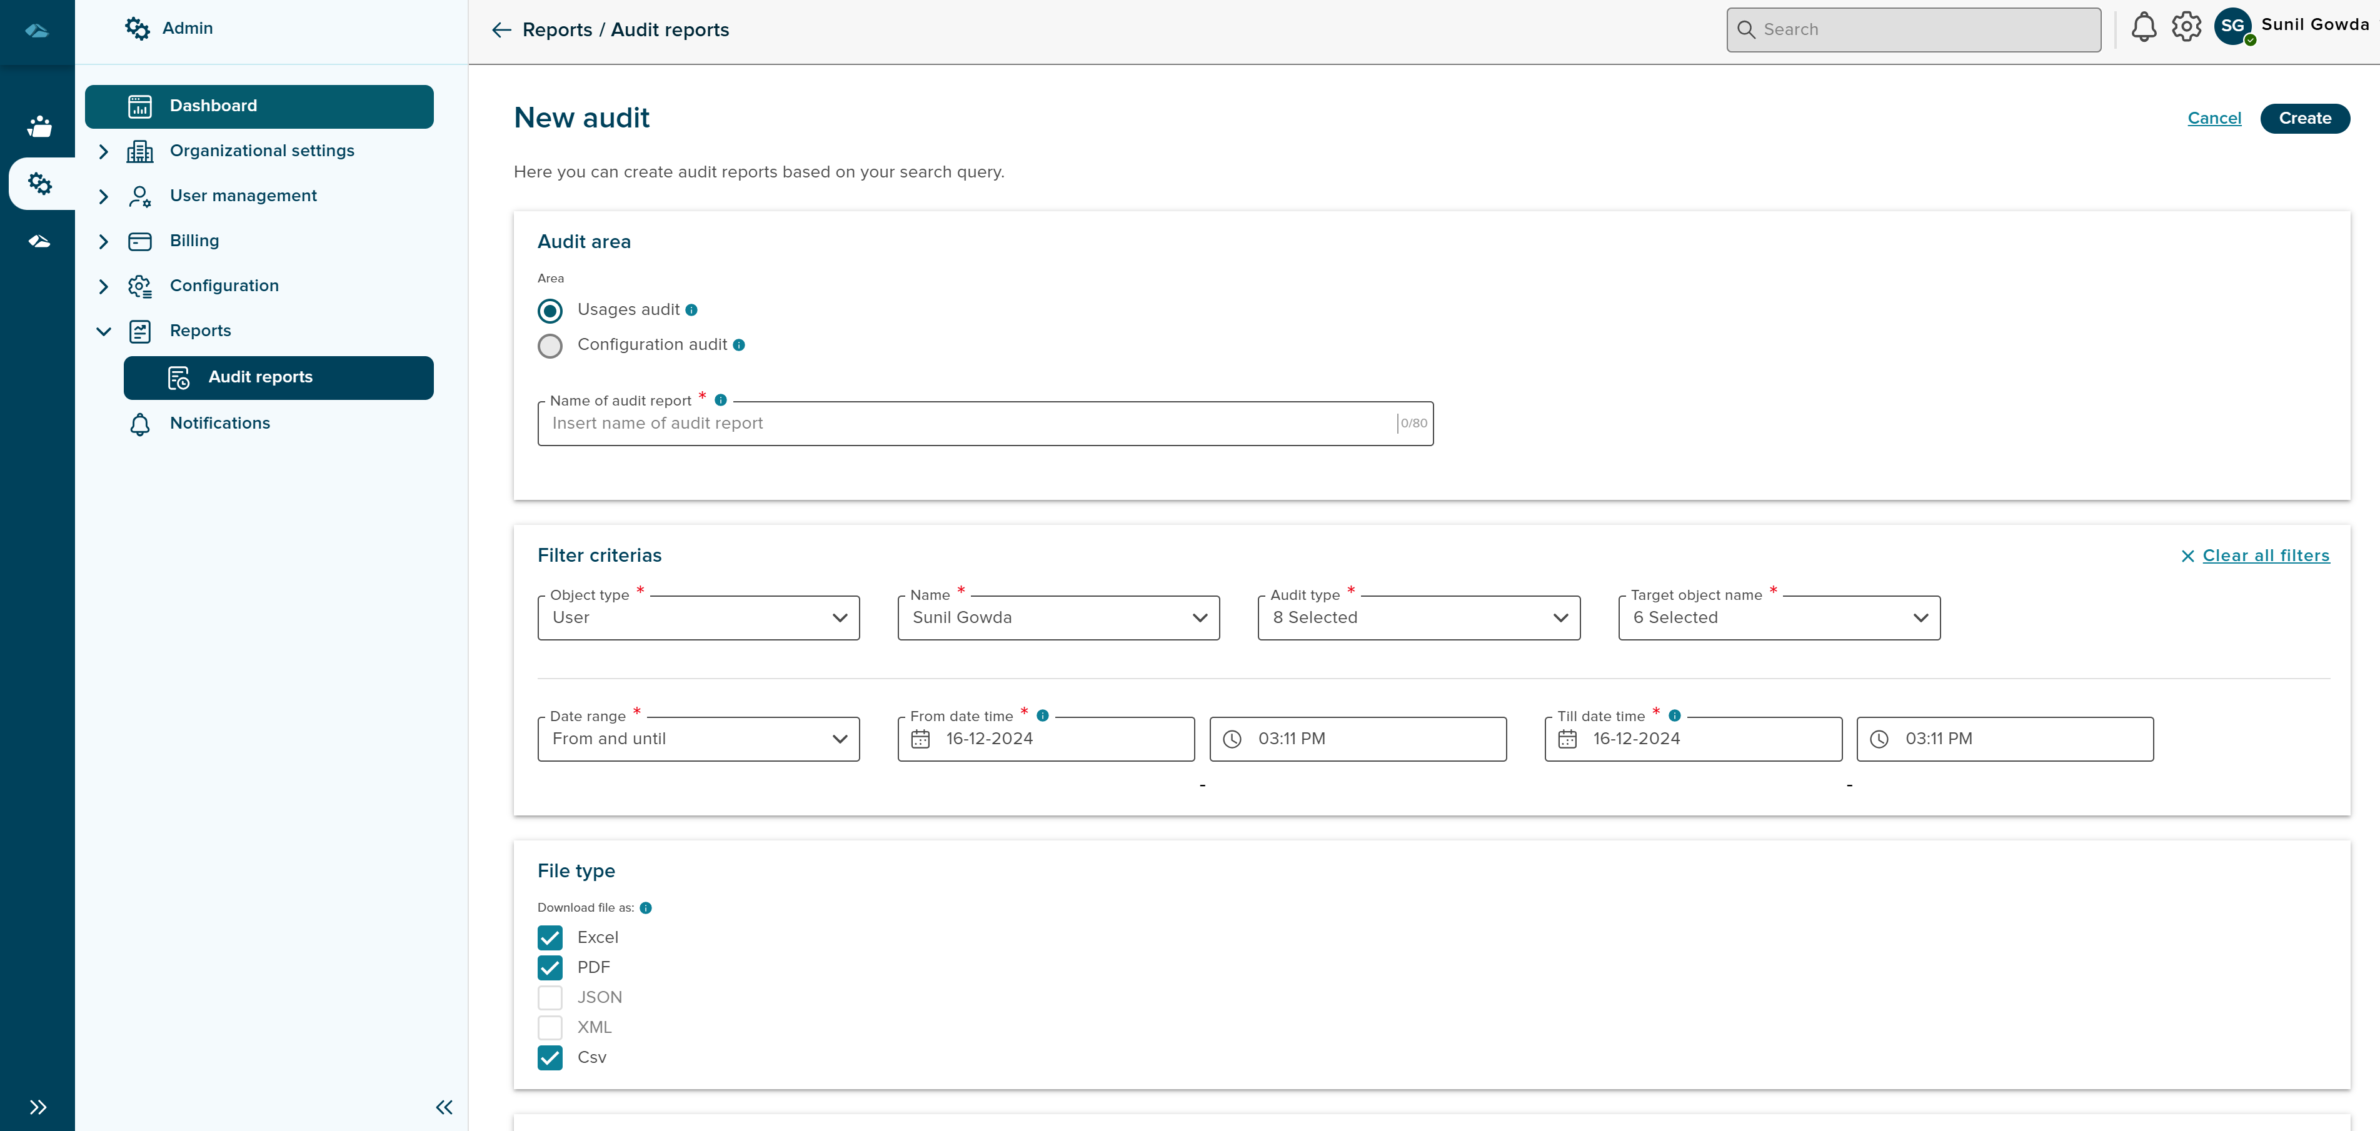The image size is (2380, 1131).
Task: Click the back arrow beside Reports breadcrumb
Action: (501, 29)
